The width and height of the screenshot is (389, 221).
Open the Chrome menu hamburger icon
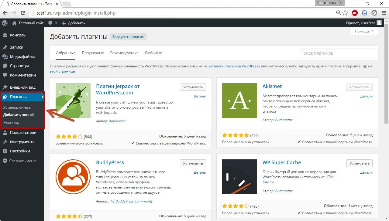point(383,13)
